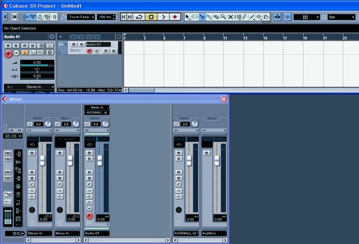359x244 pixels.
Task: Select the Object Selection arrow tool
Action: (187, 17)
